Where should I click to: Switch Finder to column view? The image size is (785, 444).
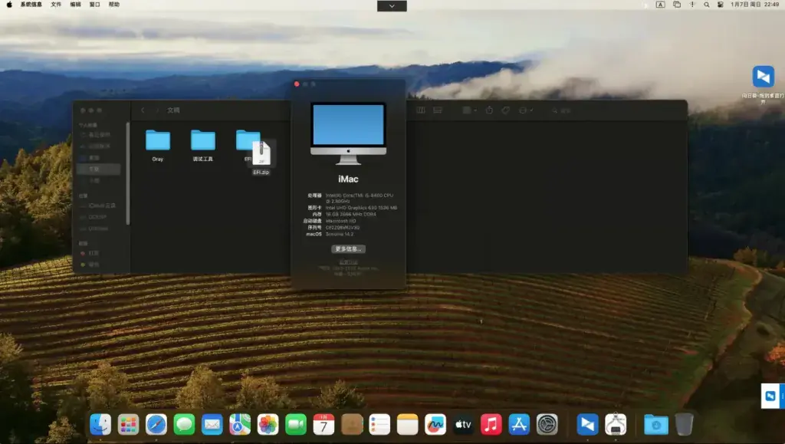421,110
